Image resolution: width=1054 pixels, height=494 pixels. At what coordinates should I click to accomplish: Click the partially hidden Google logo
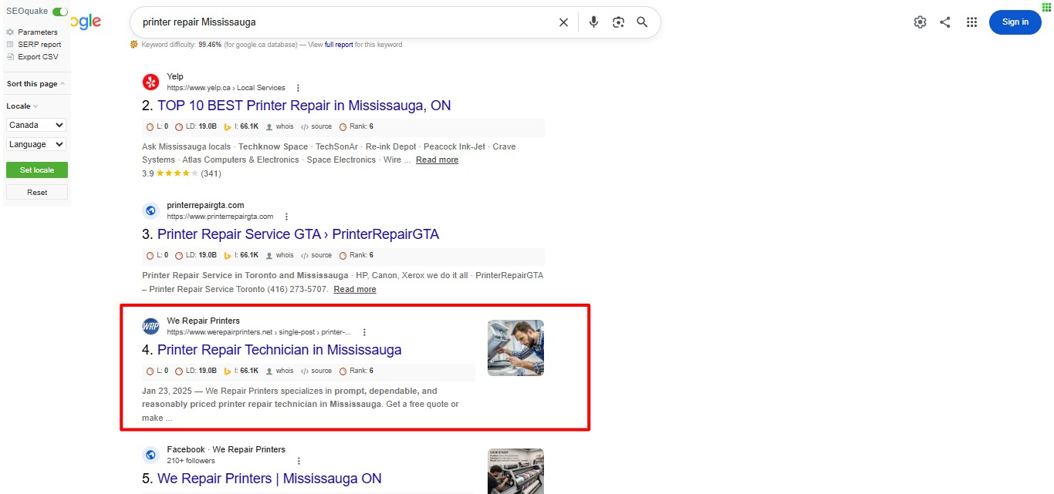point(86,22)
